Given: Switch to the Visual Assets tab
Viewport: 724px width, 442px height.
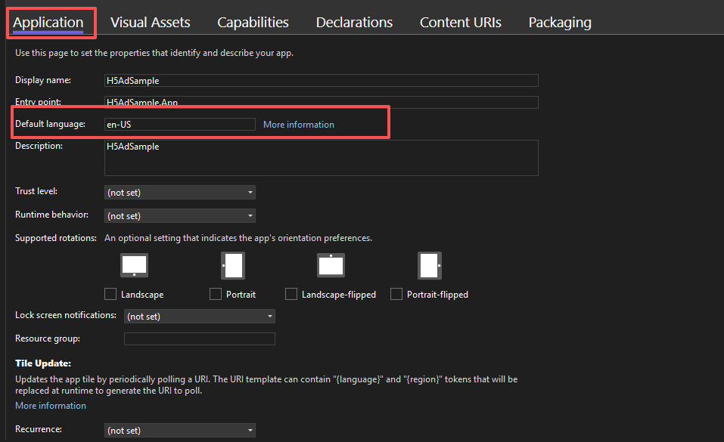Looking at the screenshot, I should [x=150, y=23].
